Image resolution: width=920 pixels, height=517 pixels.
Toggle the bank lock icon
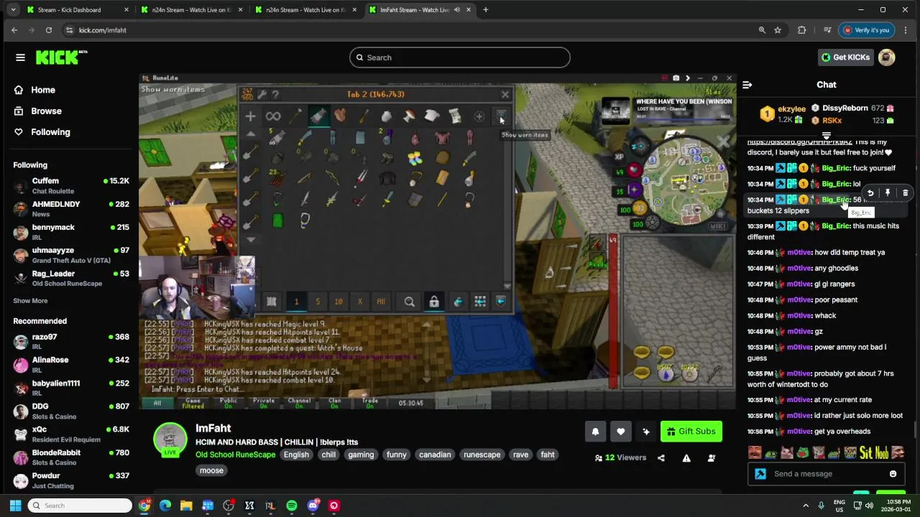pos(434,302)
